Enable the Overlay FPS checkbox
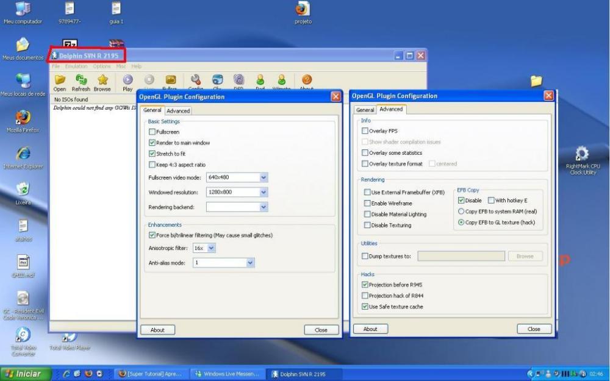 [365, 131]
